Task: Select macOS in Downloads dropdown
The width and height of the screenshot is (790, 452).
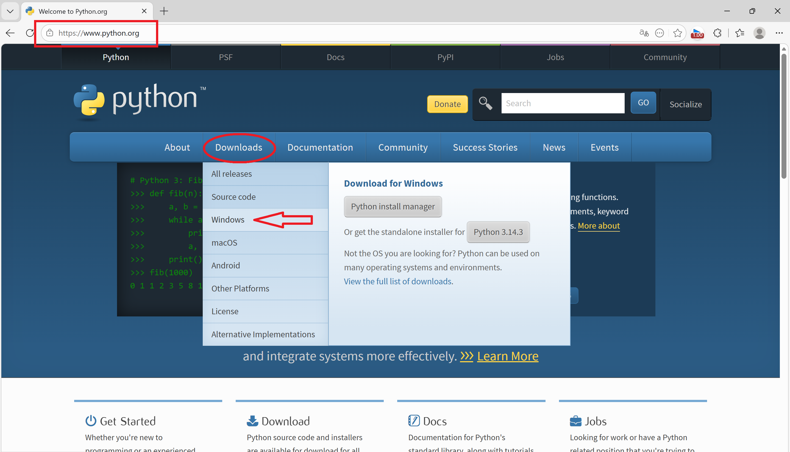Action: click(266, 242)
